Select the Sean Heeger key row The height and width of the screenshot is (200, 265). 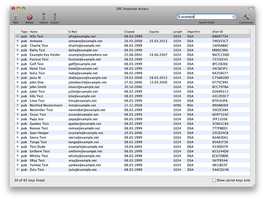click(x=100, y=133)
